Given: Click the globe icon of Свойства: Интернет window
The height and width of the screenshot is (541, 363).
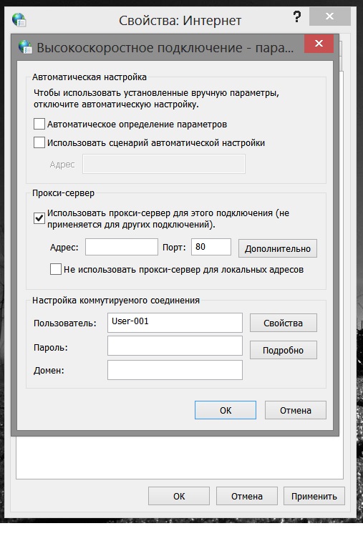Looking at the screenshot, I should coord(19,20).
